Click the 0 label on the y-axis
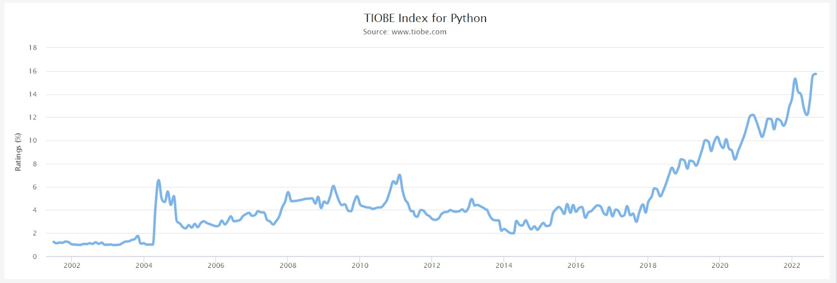The image size is (837, 283). click(x=35, y=257)
